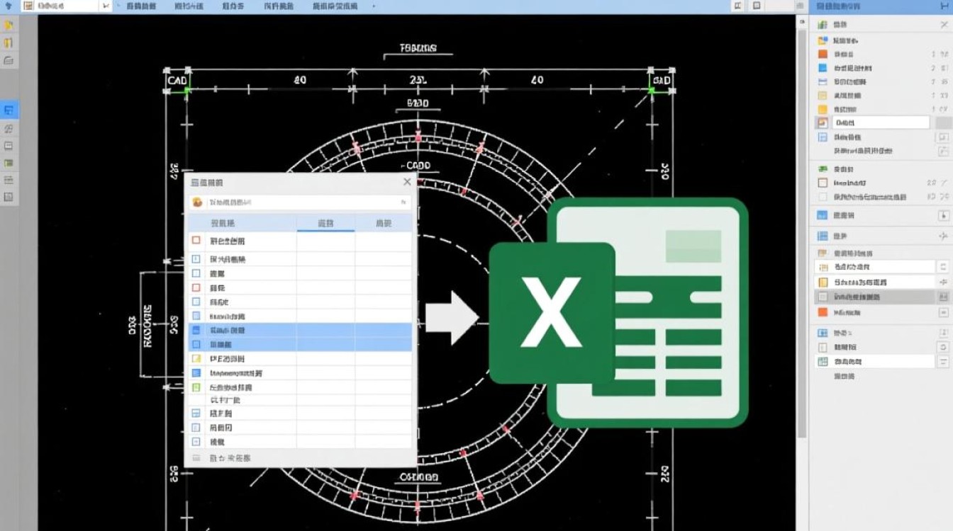Expand the small arrow after the last top menu item
This screenshot has width=953, height=531.
[x=374, y=6]
